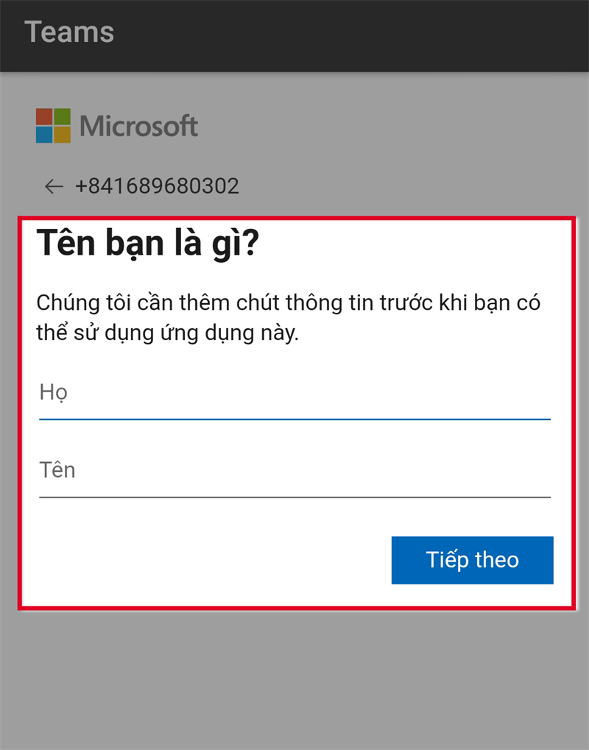Click the phone number +841689680302
Screen dimensions: 589x750
click(x=157, y=186)
